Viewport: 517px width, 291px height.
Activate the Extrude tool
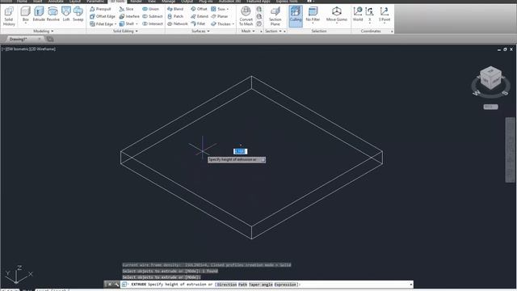tap(39, 14)
